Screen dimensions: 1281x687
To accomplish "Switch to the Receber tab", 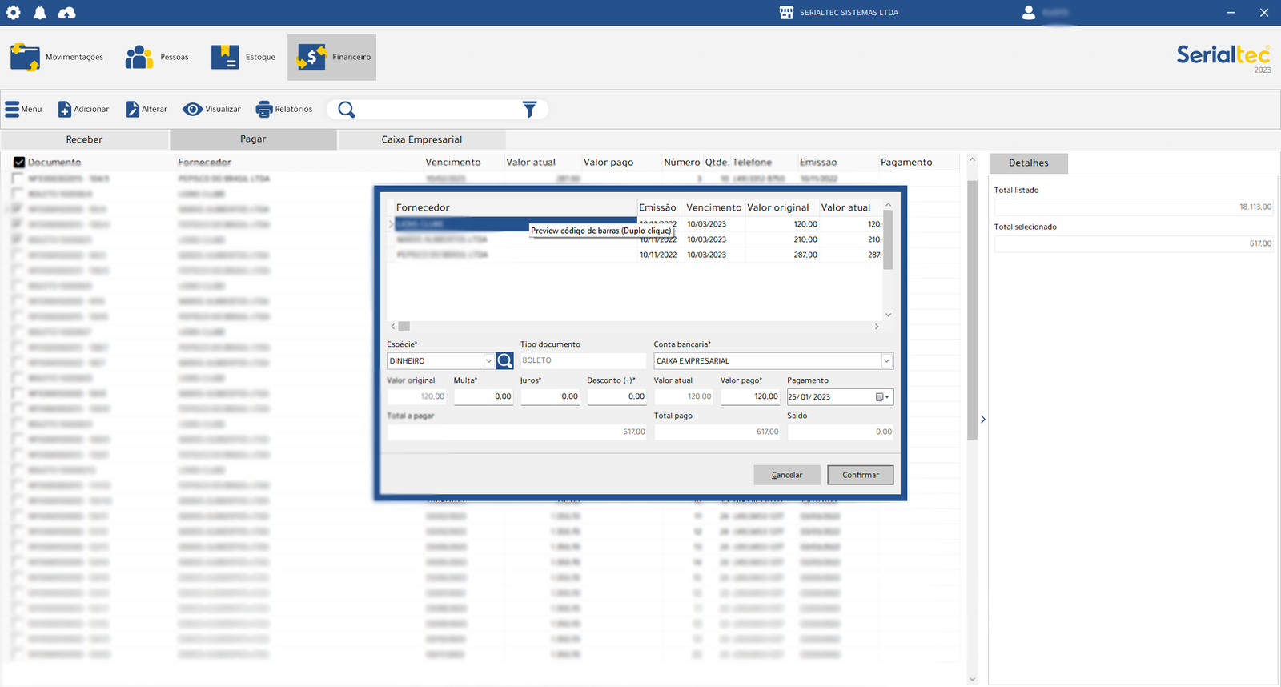I will pyautogui.click(x=84, y=139).
